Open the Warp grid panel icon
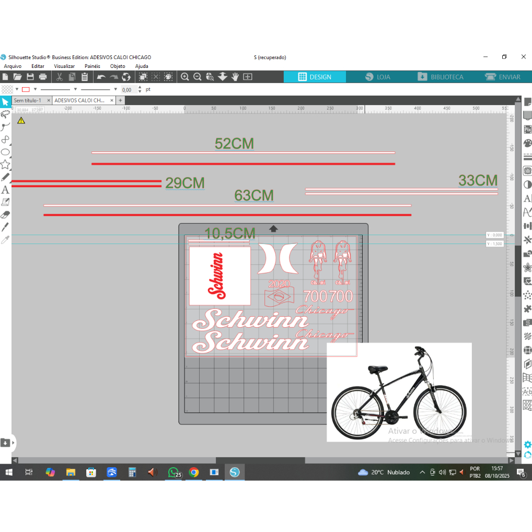 pyautogui.click(x=528, y=377)
